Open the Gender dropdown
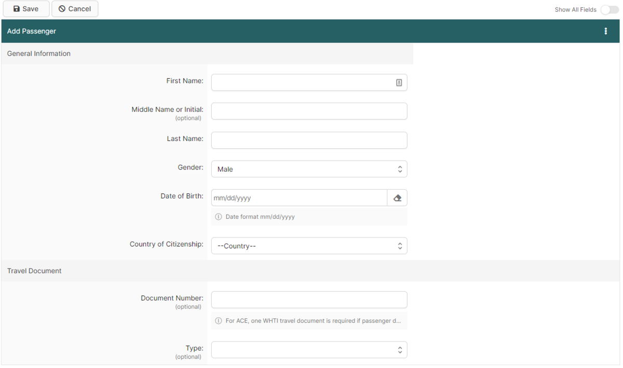Viewport: 623px width, 368px height. (x=309, y=168)
